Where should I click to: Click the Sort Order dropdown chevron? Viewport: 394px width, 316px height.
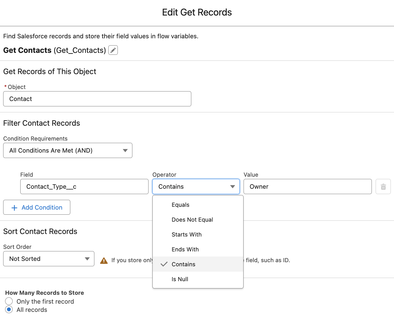click(87, 259)
